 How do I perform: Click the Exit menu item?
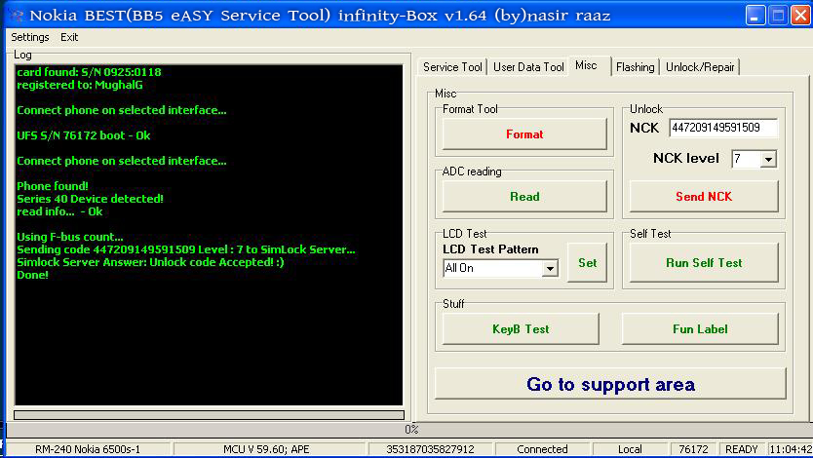tap(69, 37)
